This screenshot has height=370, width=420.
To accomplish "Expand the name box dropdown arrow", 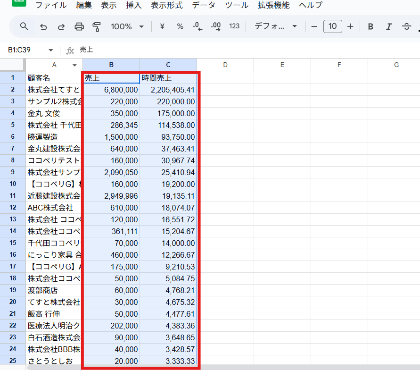I will click(51, 50).
